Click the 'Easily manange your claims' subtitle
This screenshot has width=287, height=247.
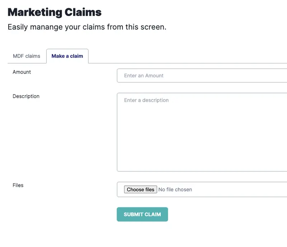point(87,27)
